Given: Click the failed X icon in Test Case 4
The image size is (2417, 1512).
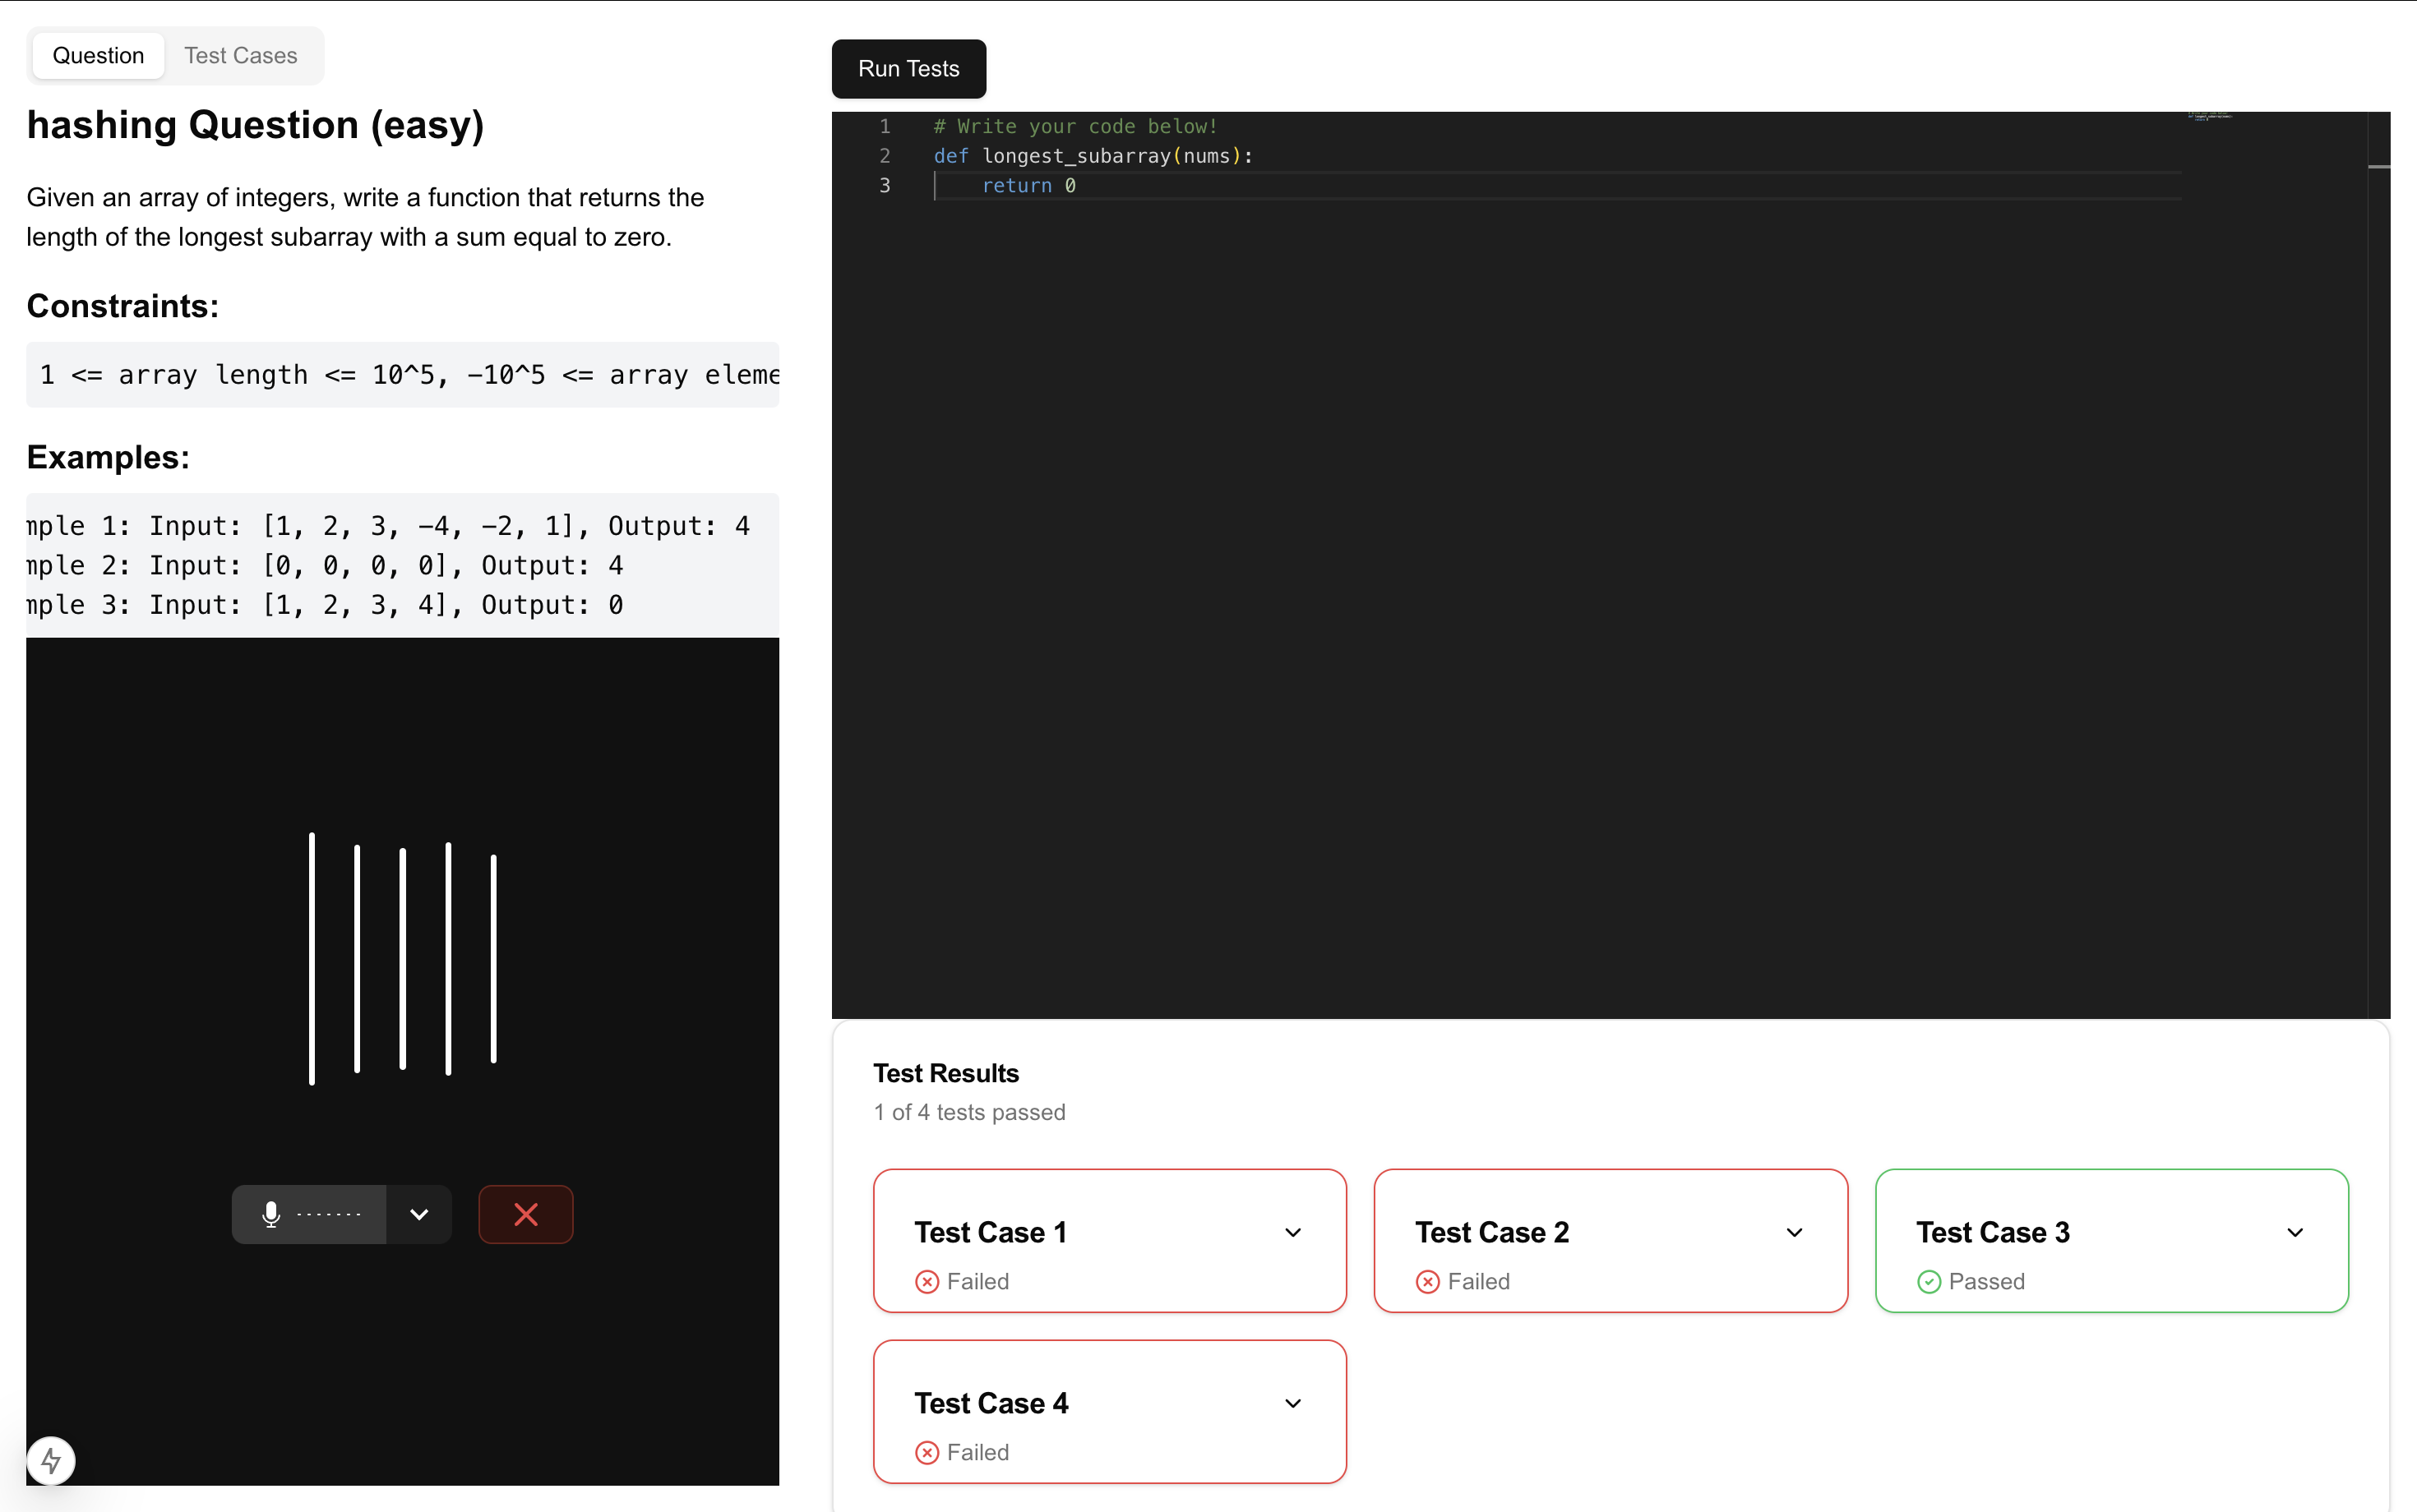Looking at the screenshot, I should (927, 1452).
